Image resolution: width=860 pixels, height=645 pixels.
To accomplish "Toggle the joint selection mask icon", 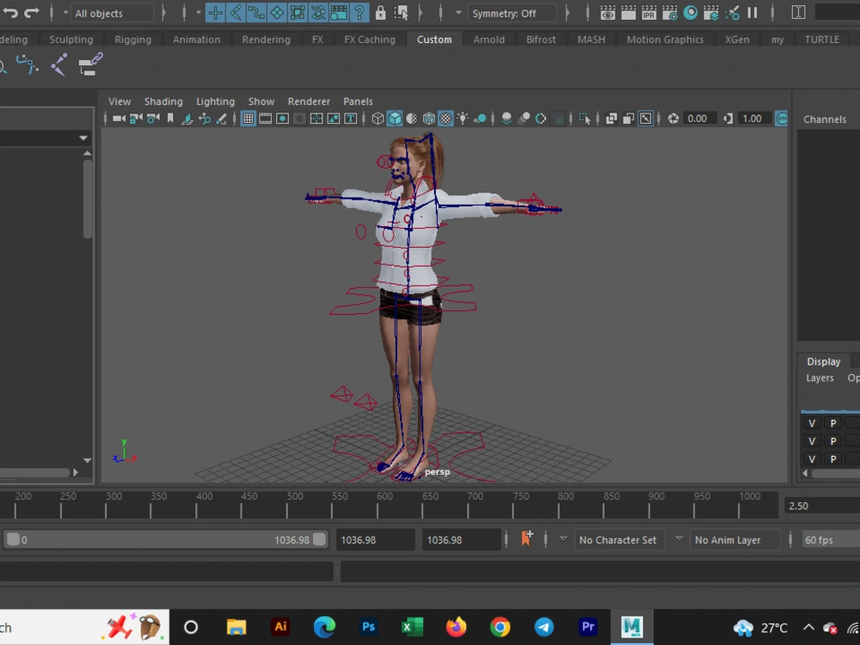I will (236, 13).
